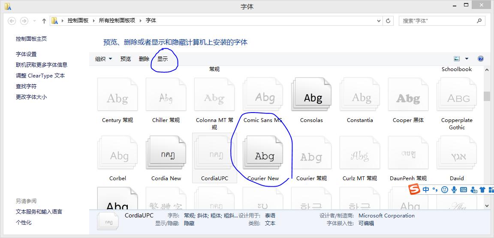Open 联机获取更多字体信息 link

pos(42,65)
